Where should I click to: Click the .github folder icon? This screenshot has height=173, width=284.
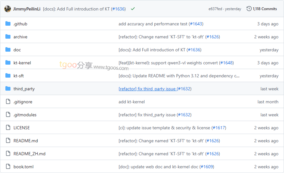[x=8, y=24]
